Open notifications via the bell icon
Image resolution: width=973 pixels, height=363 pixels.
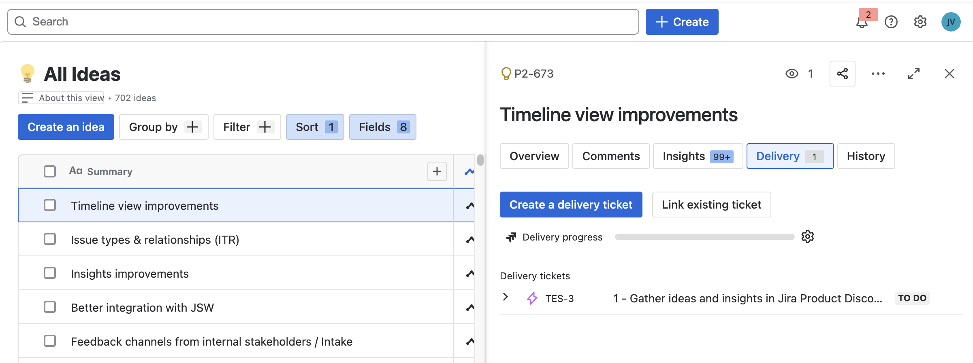pos(861,22)
